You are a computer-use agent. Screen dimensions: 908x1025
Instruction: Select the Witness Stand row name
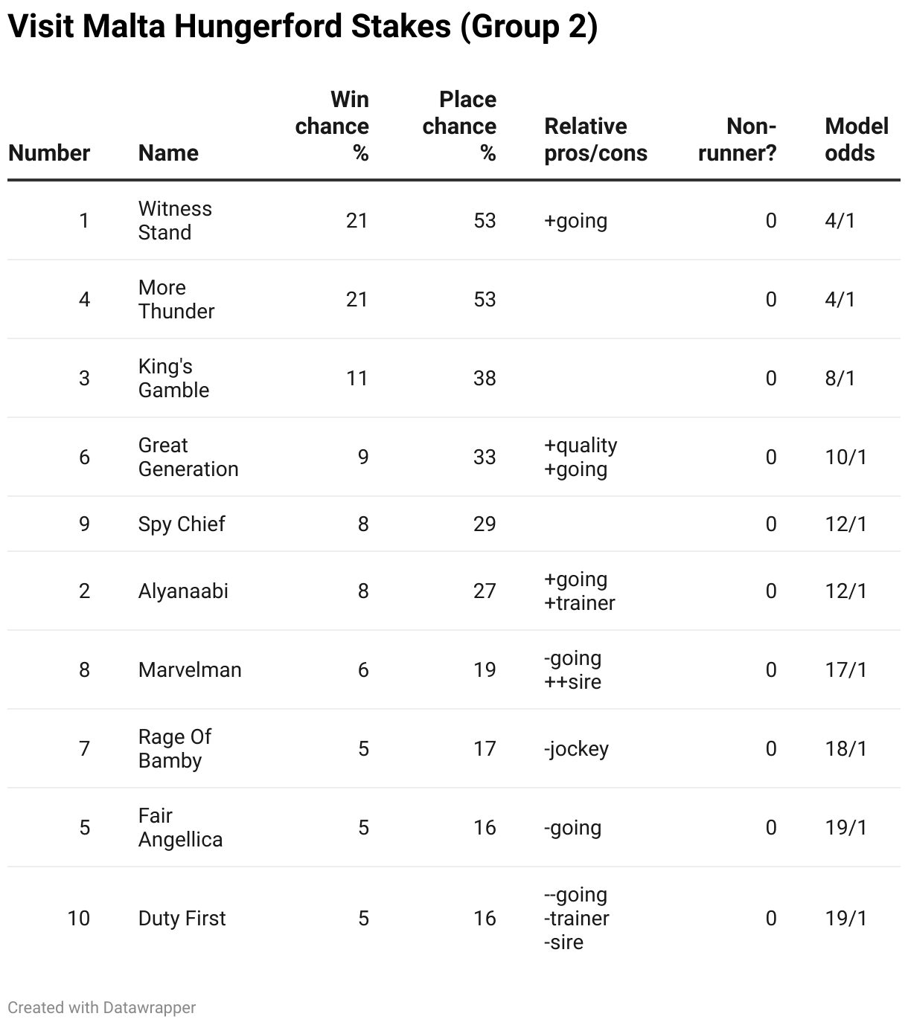pyautogui.click(x=175, y=221)
